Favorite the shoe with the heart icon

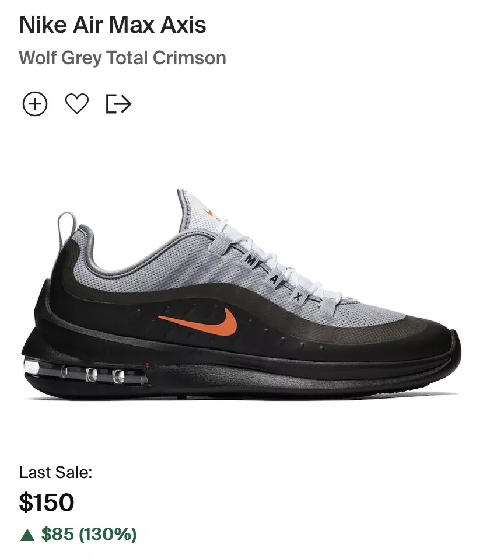pos(77,104)
